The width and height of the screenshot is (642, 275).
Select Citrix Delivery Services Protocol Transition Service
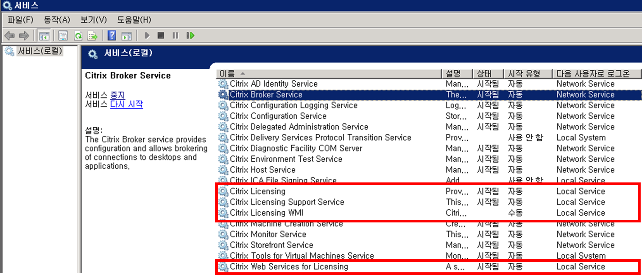pyautogui.click(x=429, y=137)
